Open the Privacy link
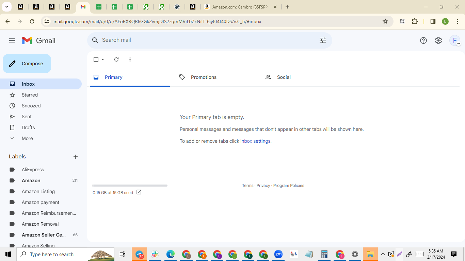Viewport: 465px width, 261px height. tap(263, 186)
